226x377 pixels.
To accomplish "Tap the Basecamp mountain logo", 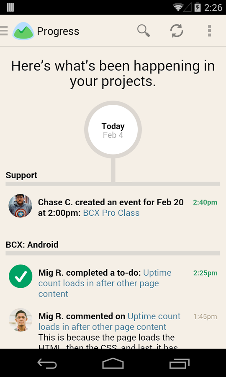I will pos(23,31).
